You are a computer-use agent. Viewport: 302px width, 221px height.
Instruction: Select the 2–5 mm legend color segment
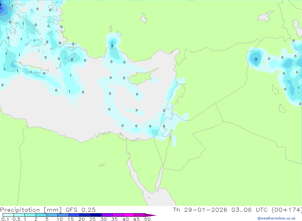click(41, 215)
